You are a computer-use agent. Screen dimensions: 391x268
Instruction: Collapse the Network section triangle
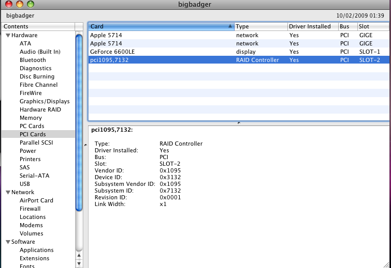[x=8, y=193]
